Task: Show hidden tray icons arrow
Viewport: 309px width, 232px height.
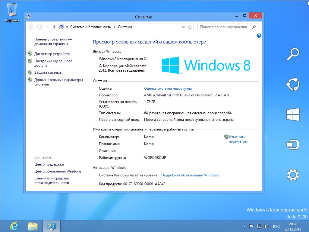Action: coord(244,227)
